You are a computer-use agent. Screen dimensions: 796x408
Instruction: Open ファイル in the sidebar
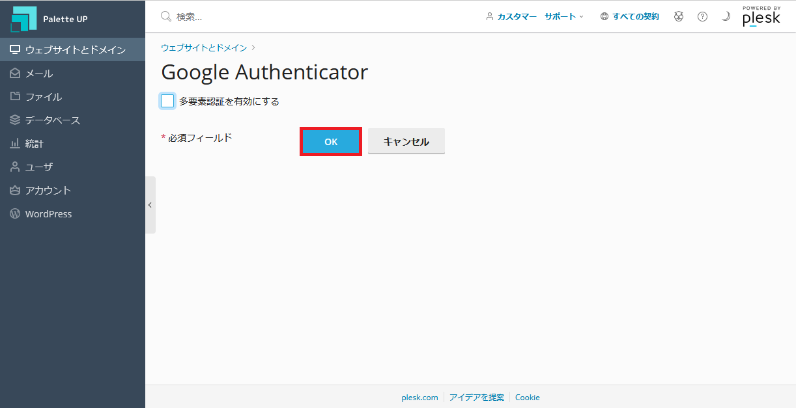pos(72,96)
